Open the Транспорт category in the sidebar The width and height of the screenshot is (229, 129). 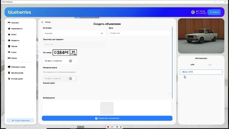13,23
